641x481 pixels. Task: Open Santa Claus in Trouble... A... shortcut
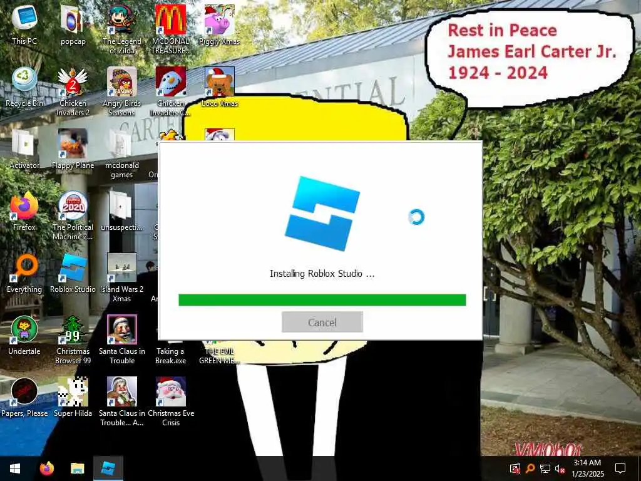click(x=122, y=403)
